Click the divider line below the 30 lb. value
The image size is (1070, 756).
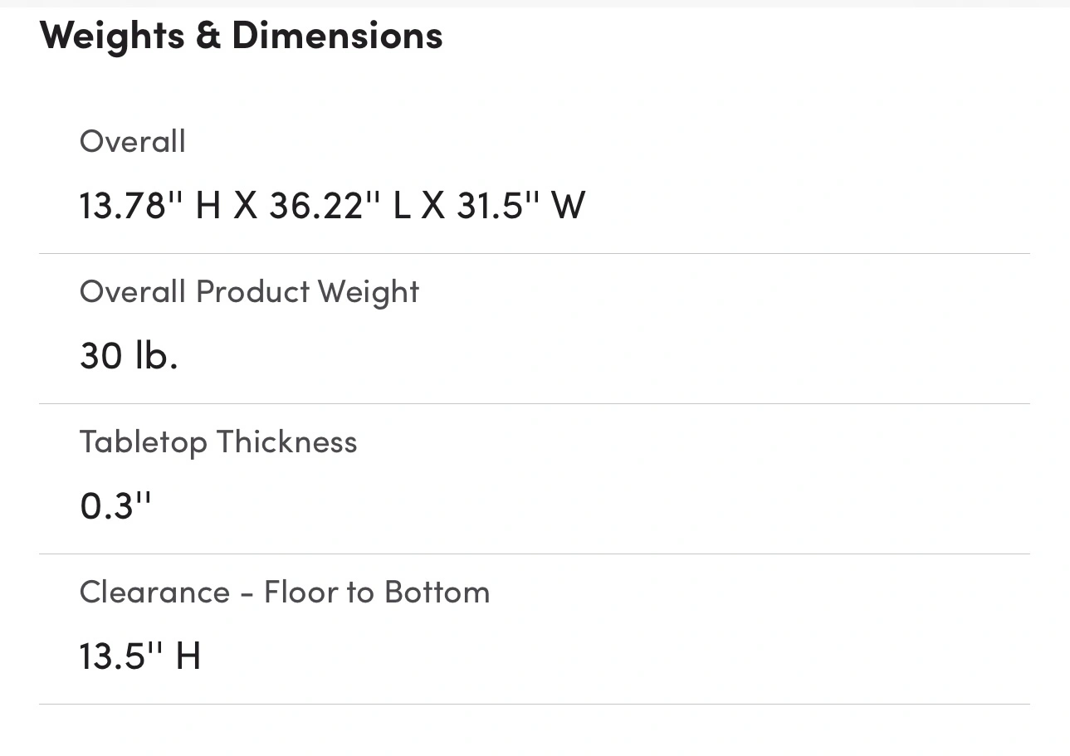pos(535,403)
